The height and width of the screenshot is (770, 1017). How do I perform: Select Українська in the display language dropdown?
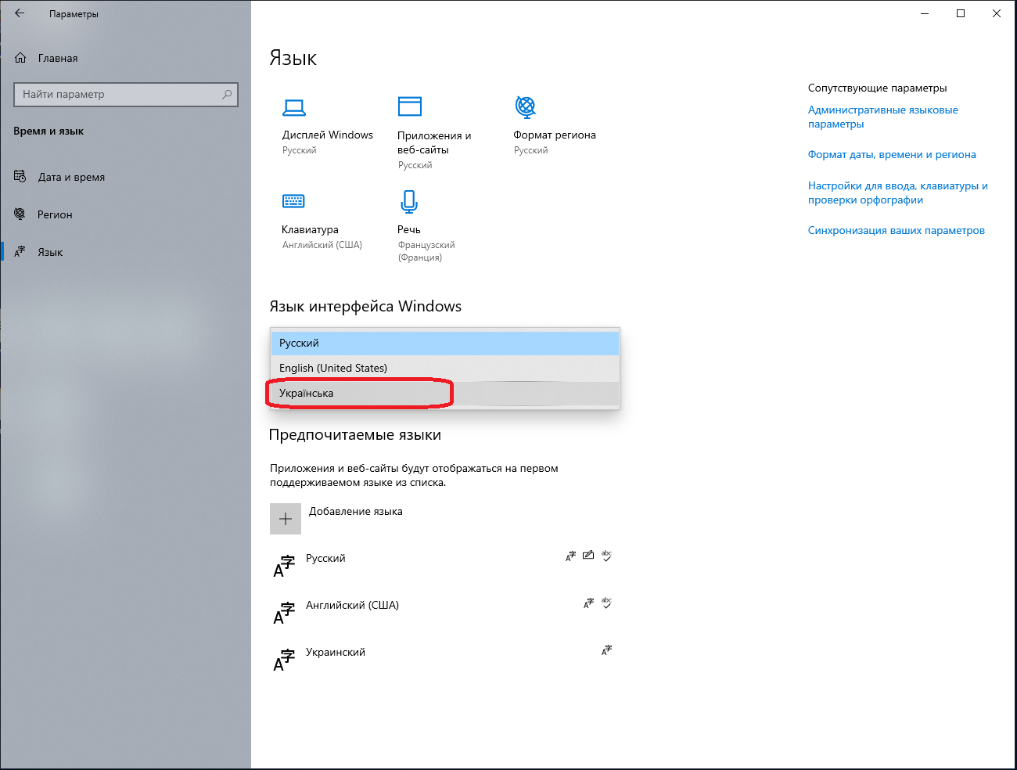[x=307, y=394]
